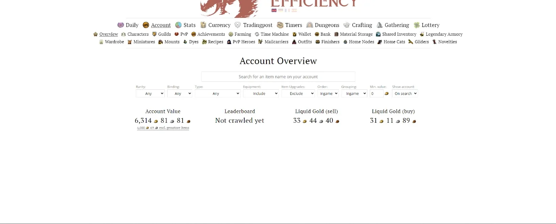The image size is (556, 224).
Task: Open the Grouping dropdown
Action: pyautogui.click(x=354, y=93)
